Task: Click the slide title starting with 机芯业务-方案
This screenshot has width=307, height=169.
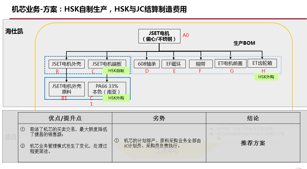Action: coord(99,10)
